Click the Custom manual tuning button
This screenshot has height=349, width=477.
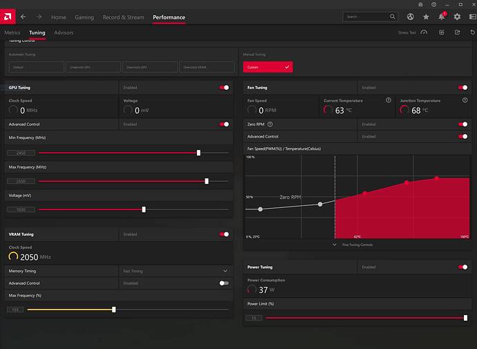pos(268,67)
